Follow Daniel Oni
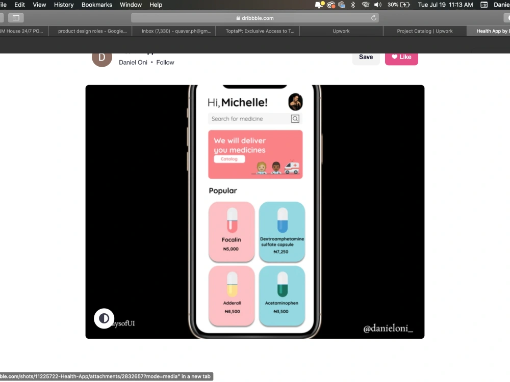 (165, 62)
